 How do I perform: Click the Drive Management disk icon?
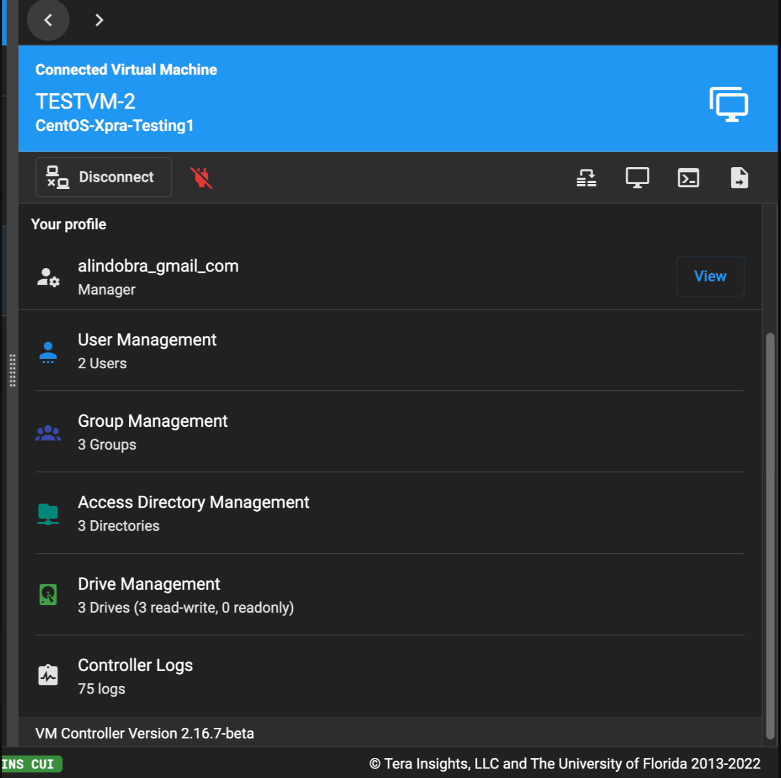[x=48, y=594]
